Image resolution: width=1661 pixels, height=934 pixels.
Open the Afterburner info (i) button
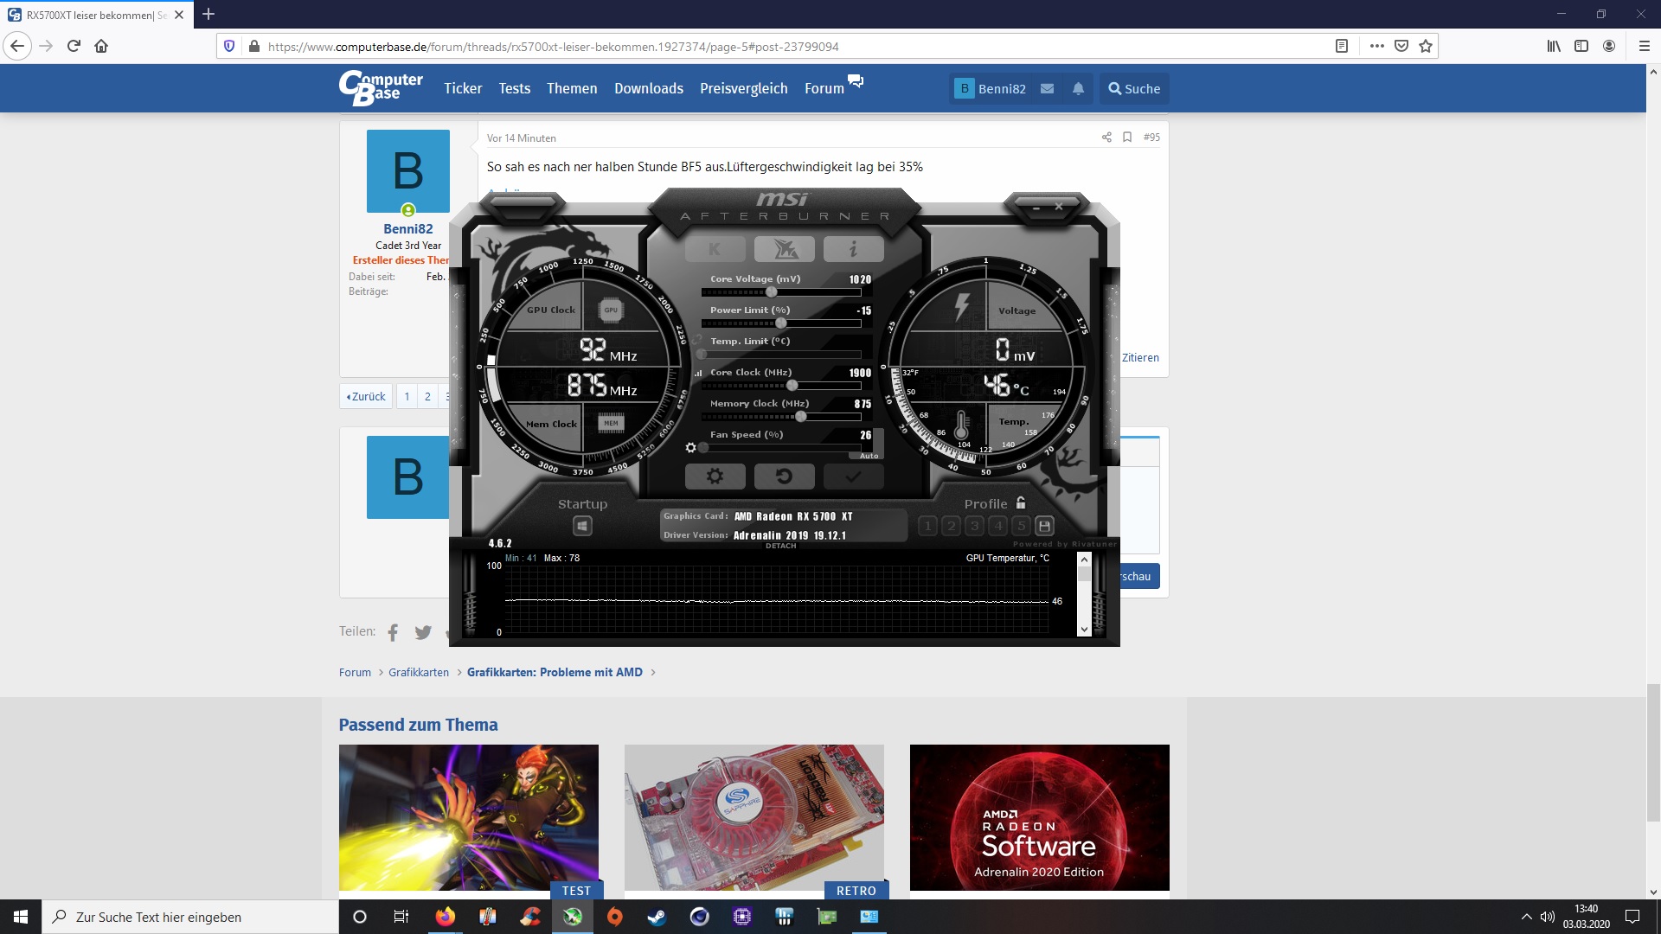[x=853, y=249]
